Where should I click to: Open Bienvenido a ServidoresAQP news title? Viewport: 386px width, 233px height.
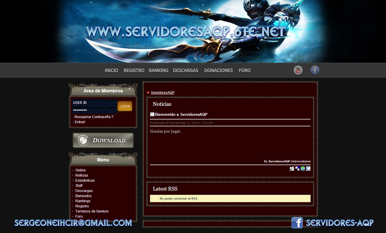tap(181, 114)
